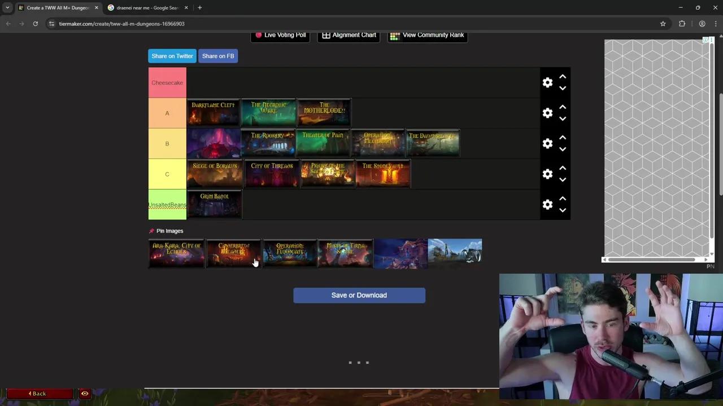View Community Rank for this tier list
Image resolution: width=723 pixels, height=406 pixels.
tap(428, 35)
